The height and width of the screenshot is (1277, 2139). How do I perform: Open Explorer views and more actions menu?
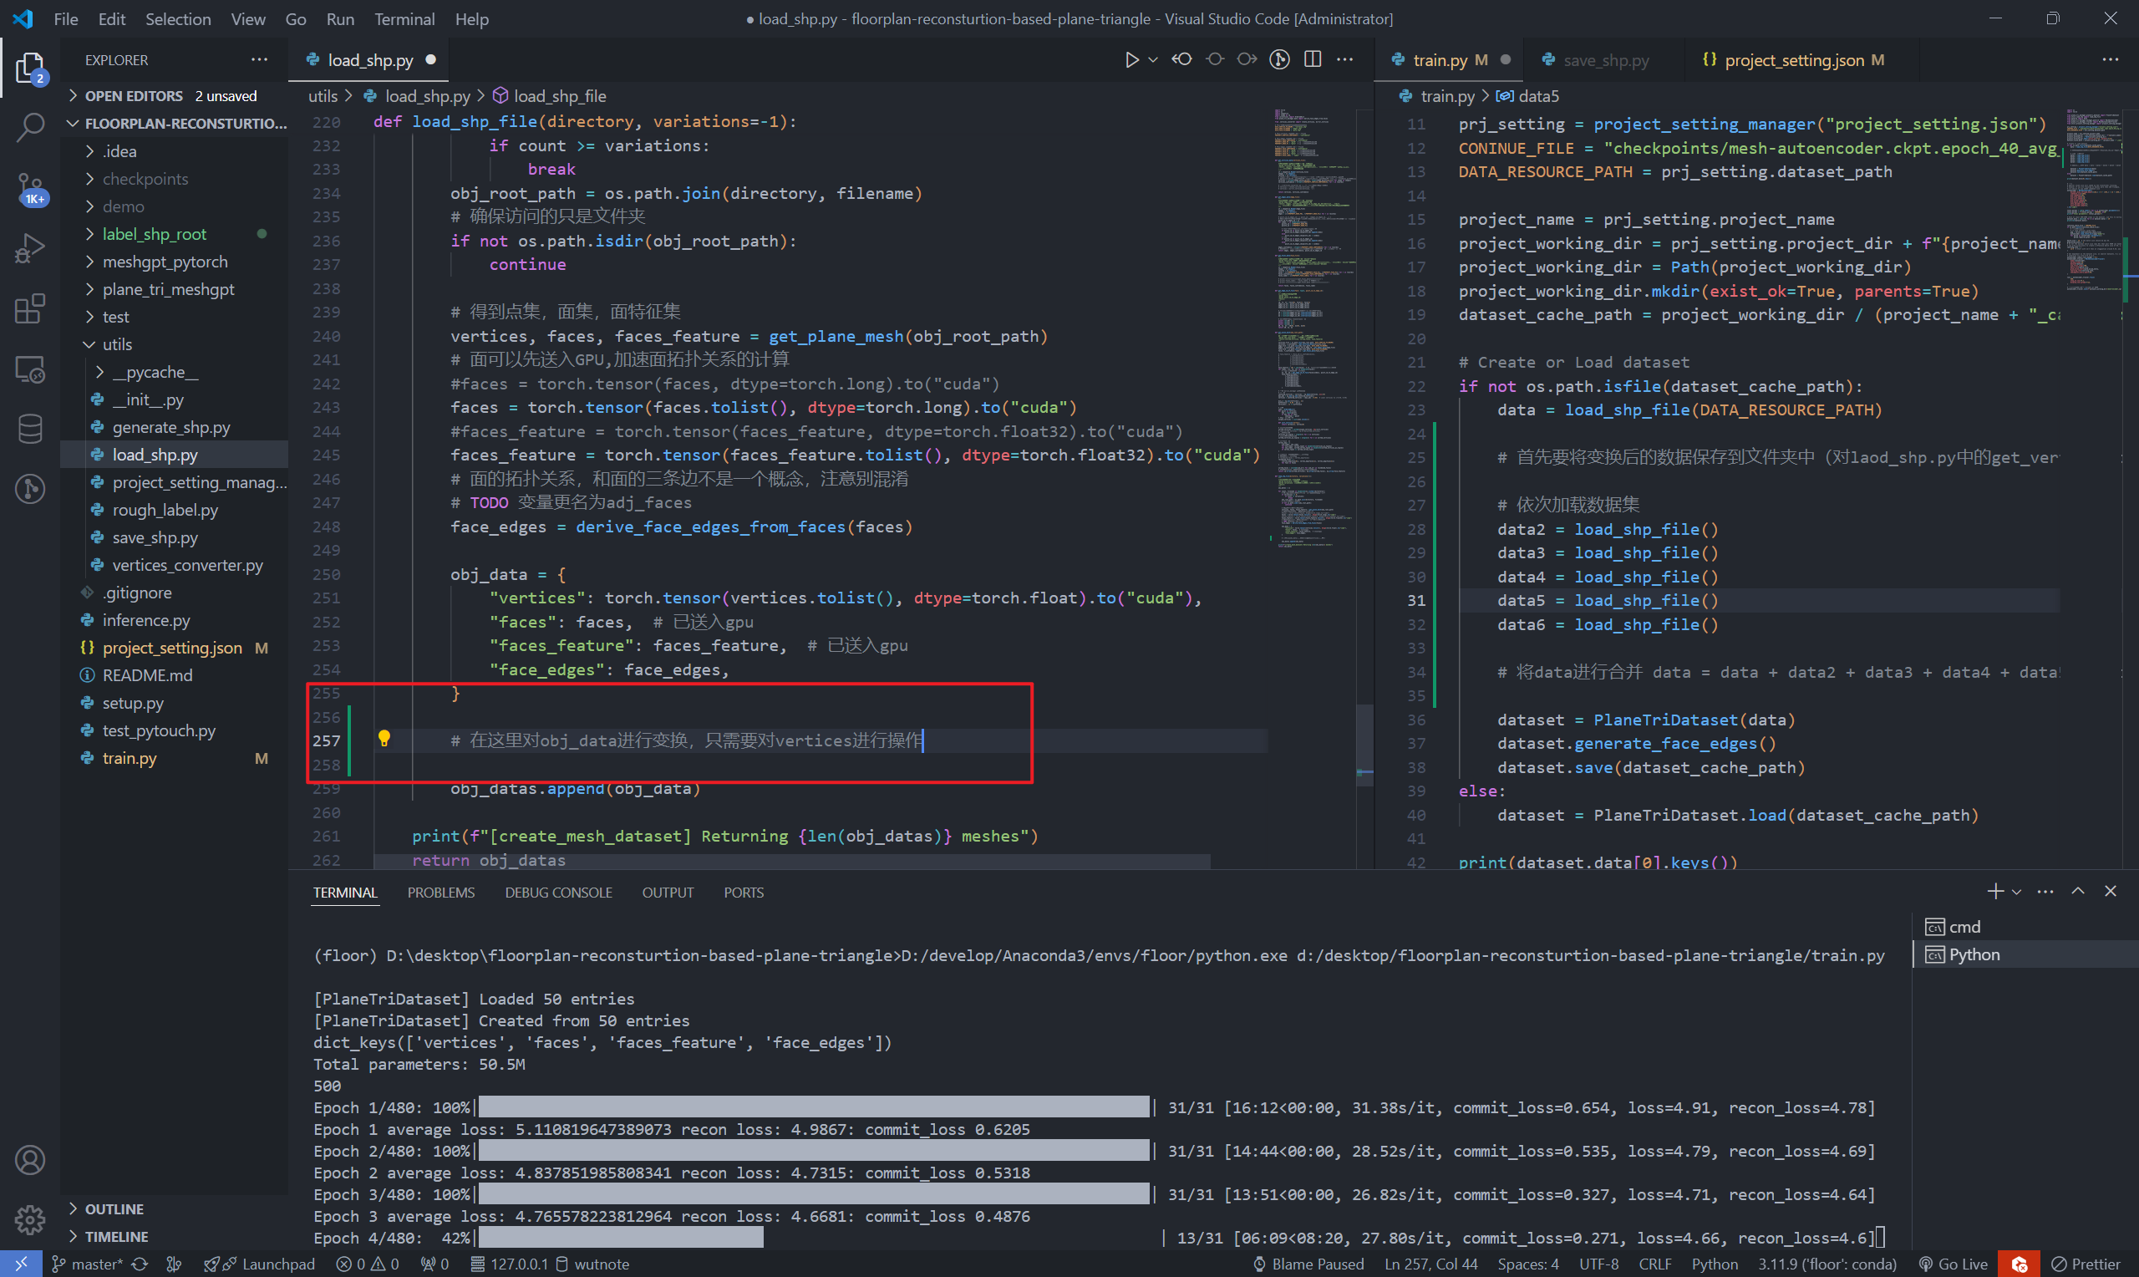[x=259, y=59]
